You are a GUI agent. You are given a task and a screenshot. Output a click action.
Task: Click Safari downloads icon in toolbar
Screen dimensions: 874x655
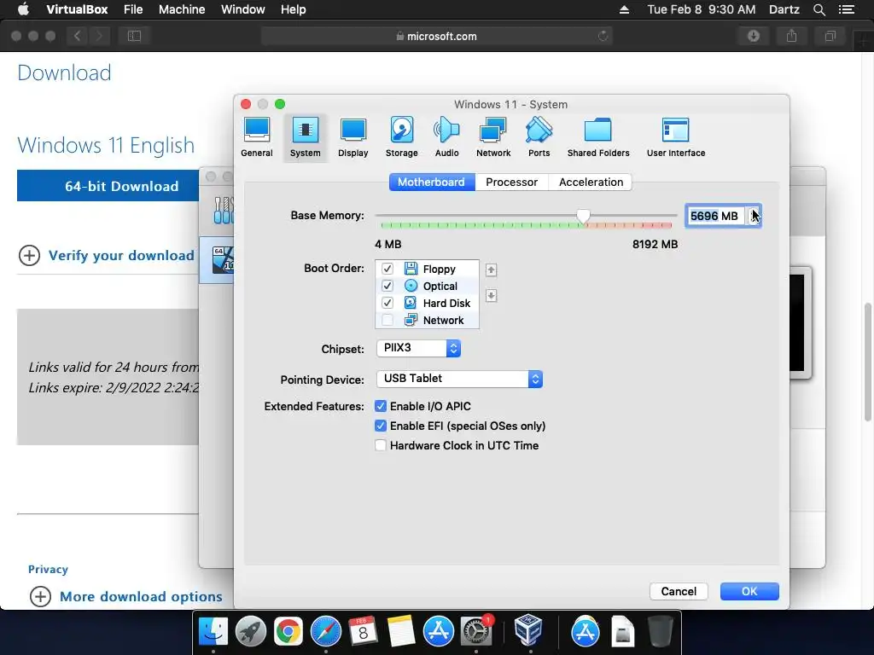[754, 36]
